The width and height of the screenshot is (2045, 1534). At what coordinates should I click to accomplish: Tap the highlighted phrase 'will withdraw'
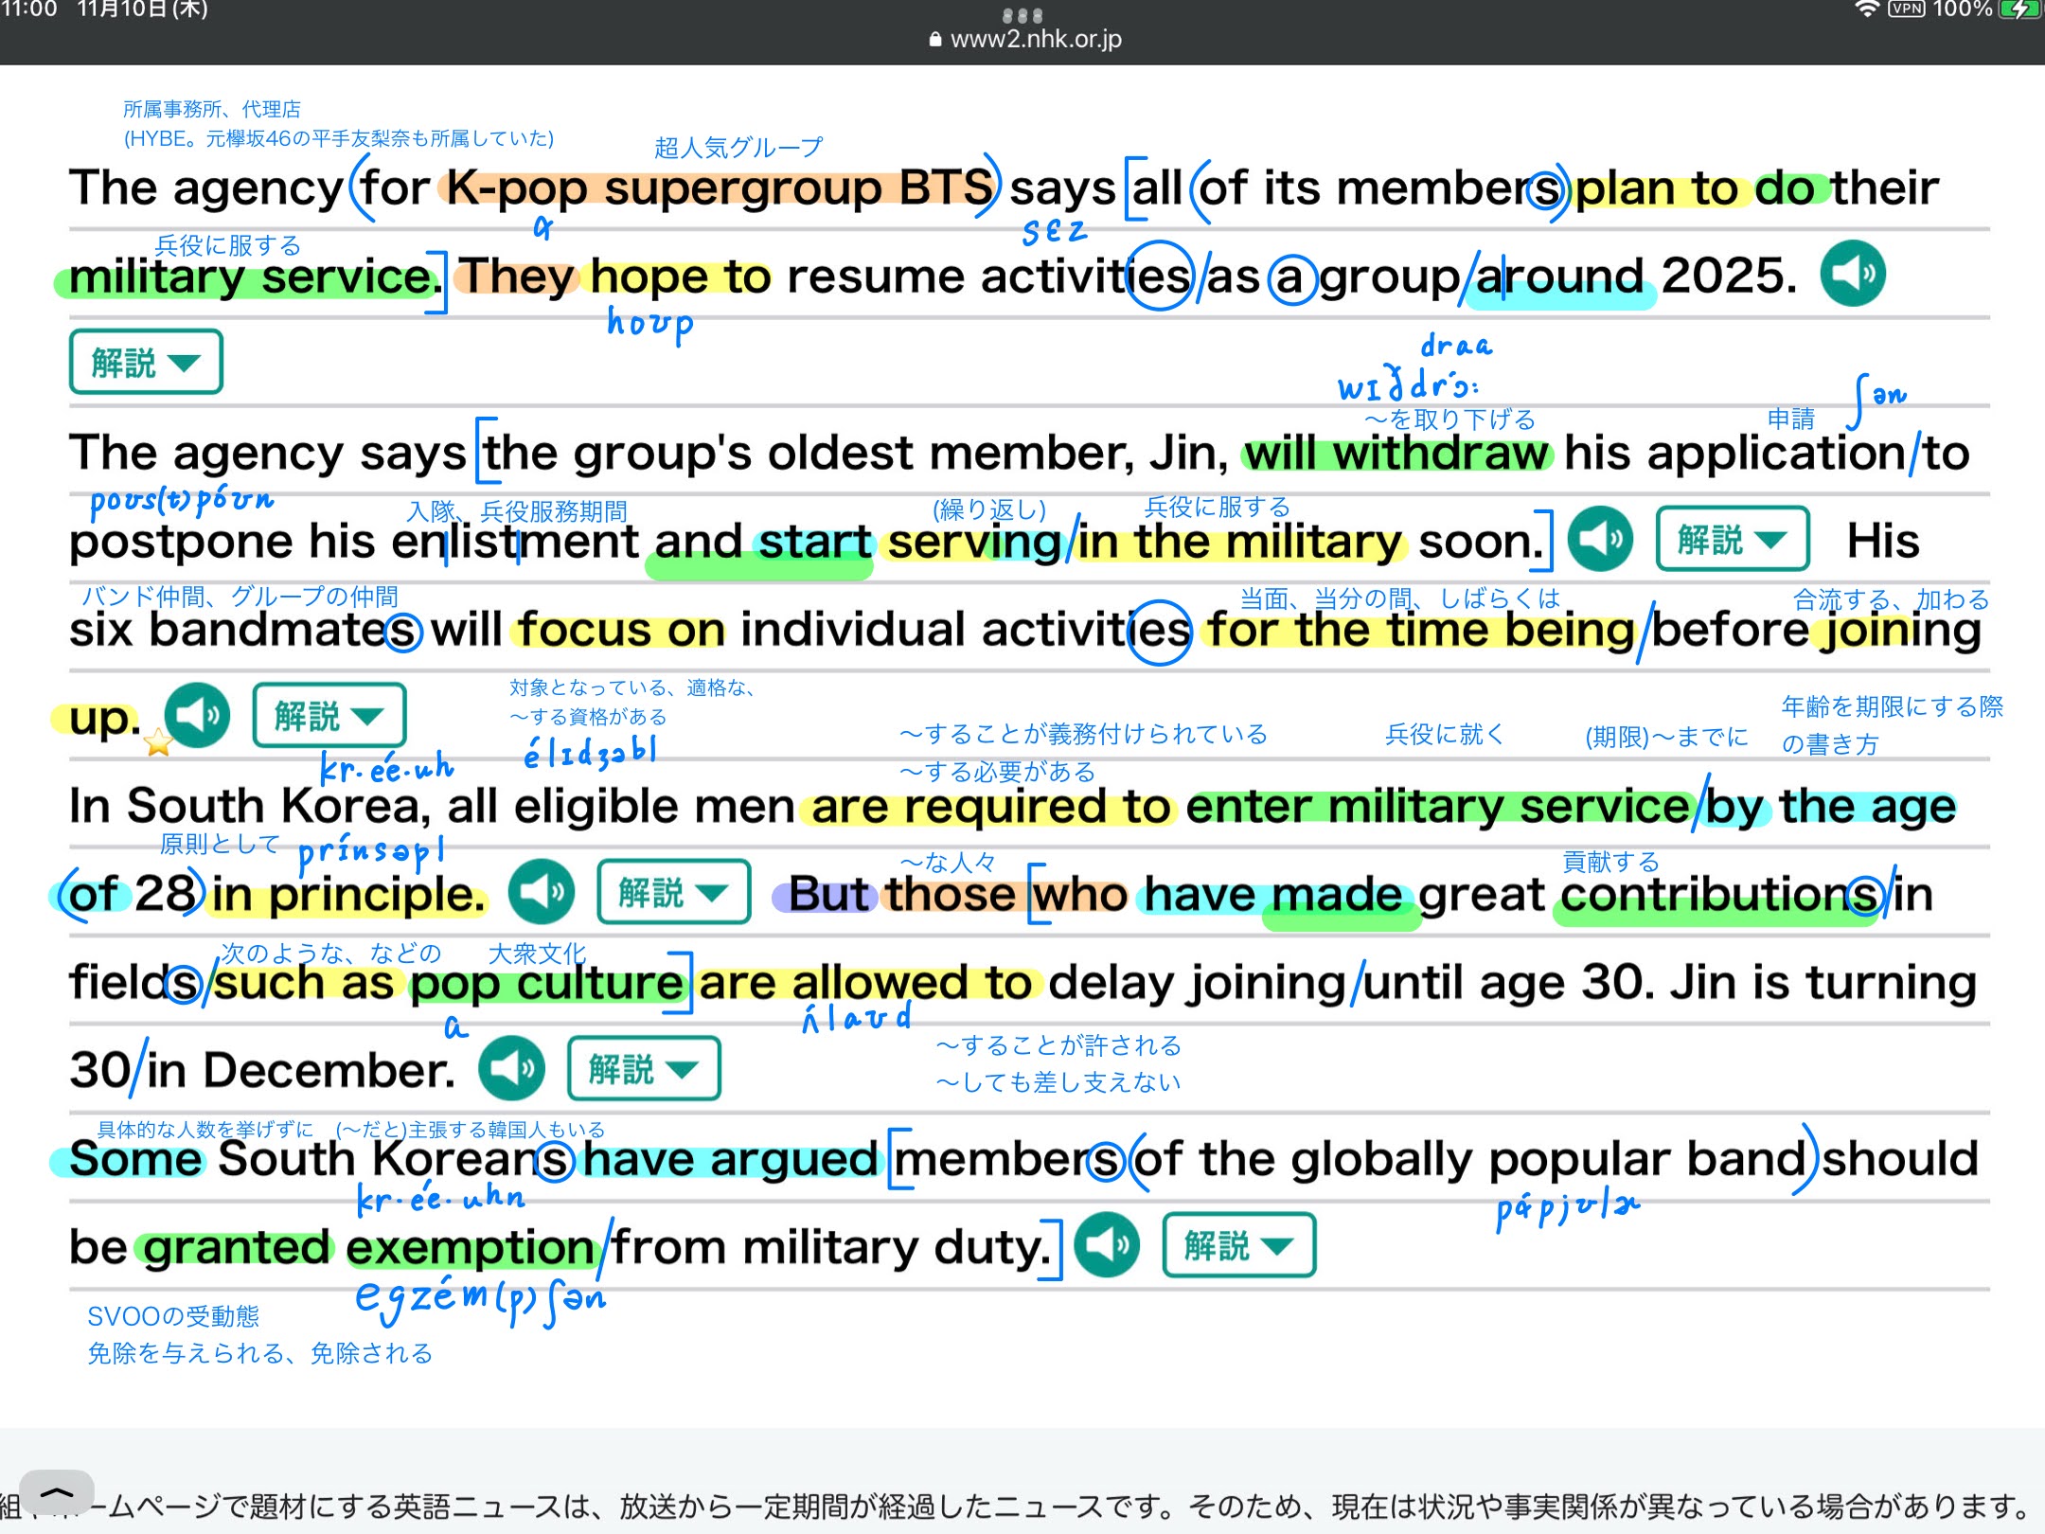click(x=1397, y=455)
